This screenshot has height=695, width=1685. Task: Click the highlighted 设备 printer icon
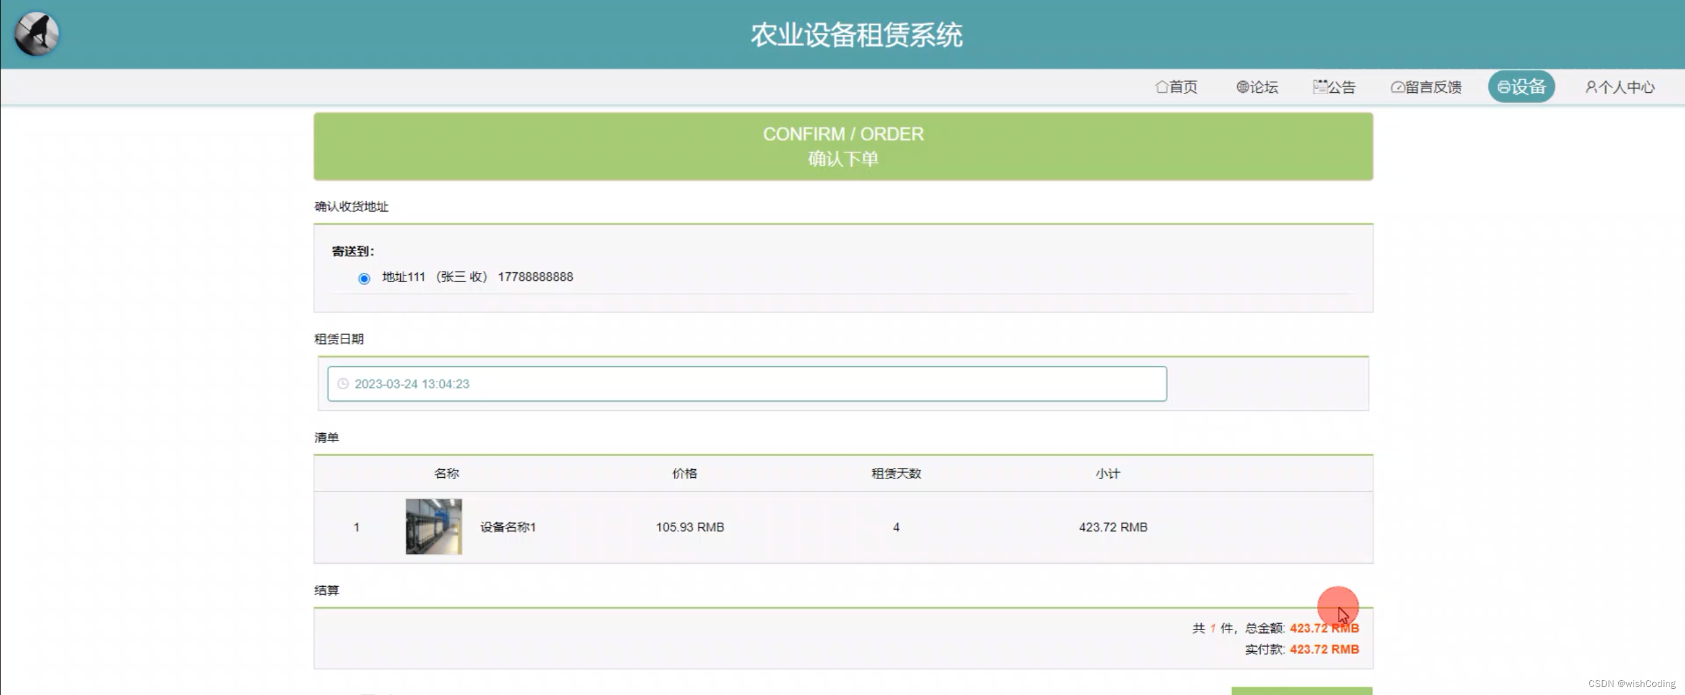pyautogui.click(x=1504, y=87)
